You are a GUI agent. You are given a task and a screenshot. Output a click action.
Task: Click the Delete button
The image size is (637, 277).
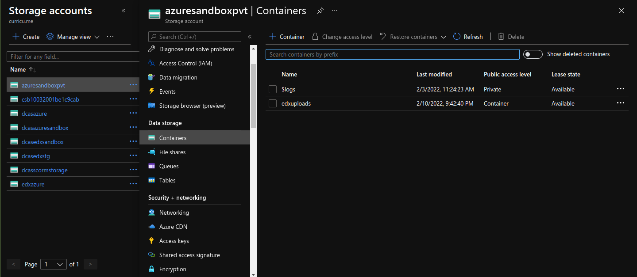[511, 37]
